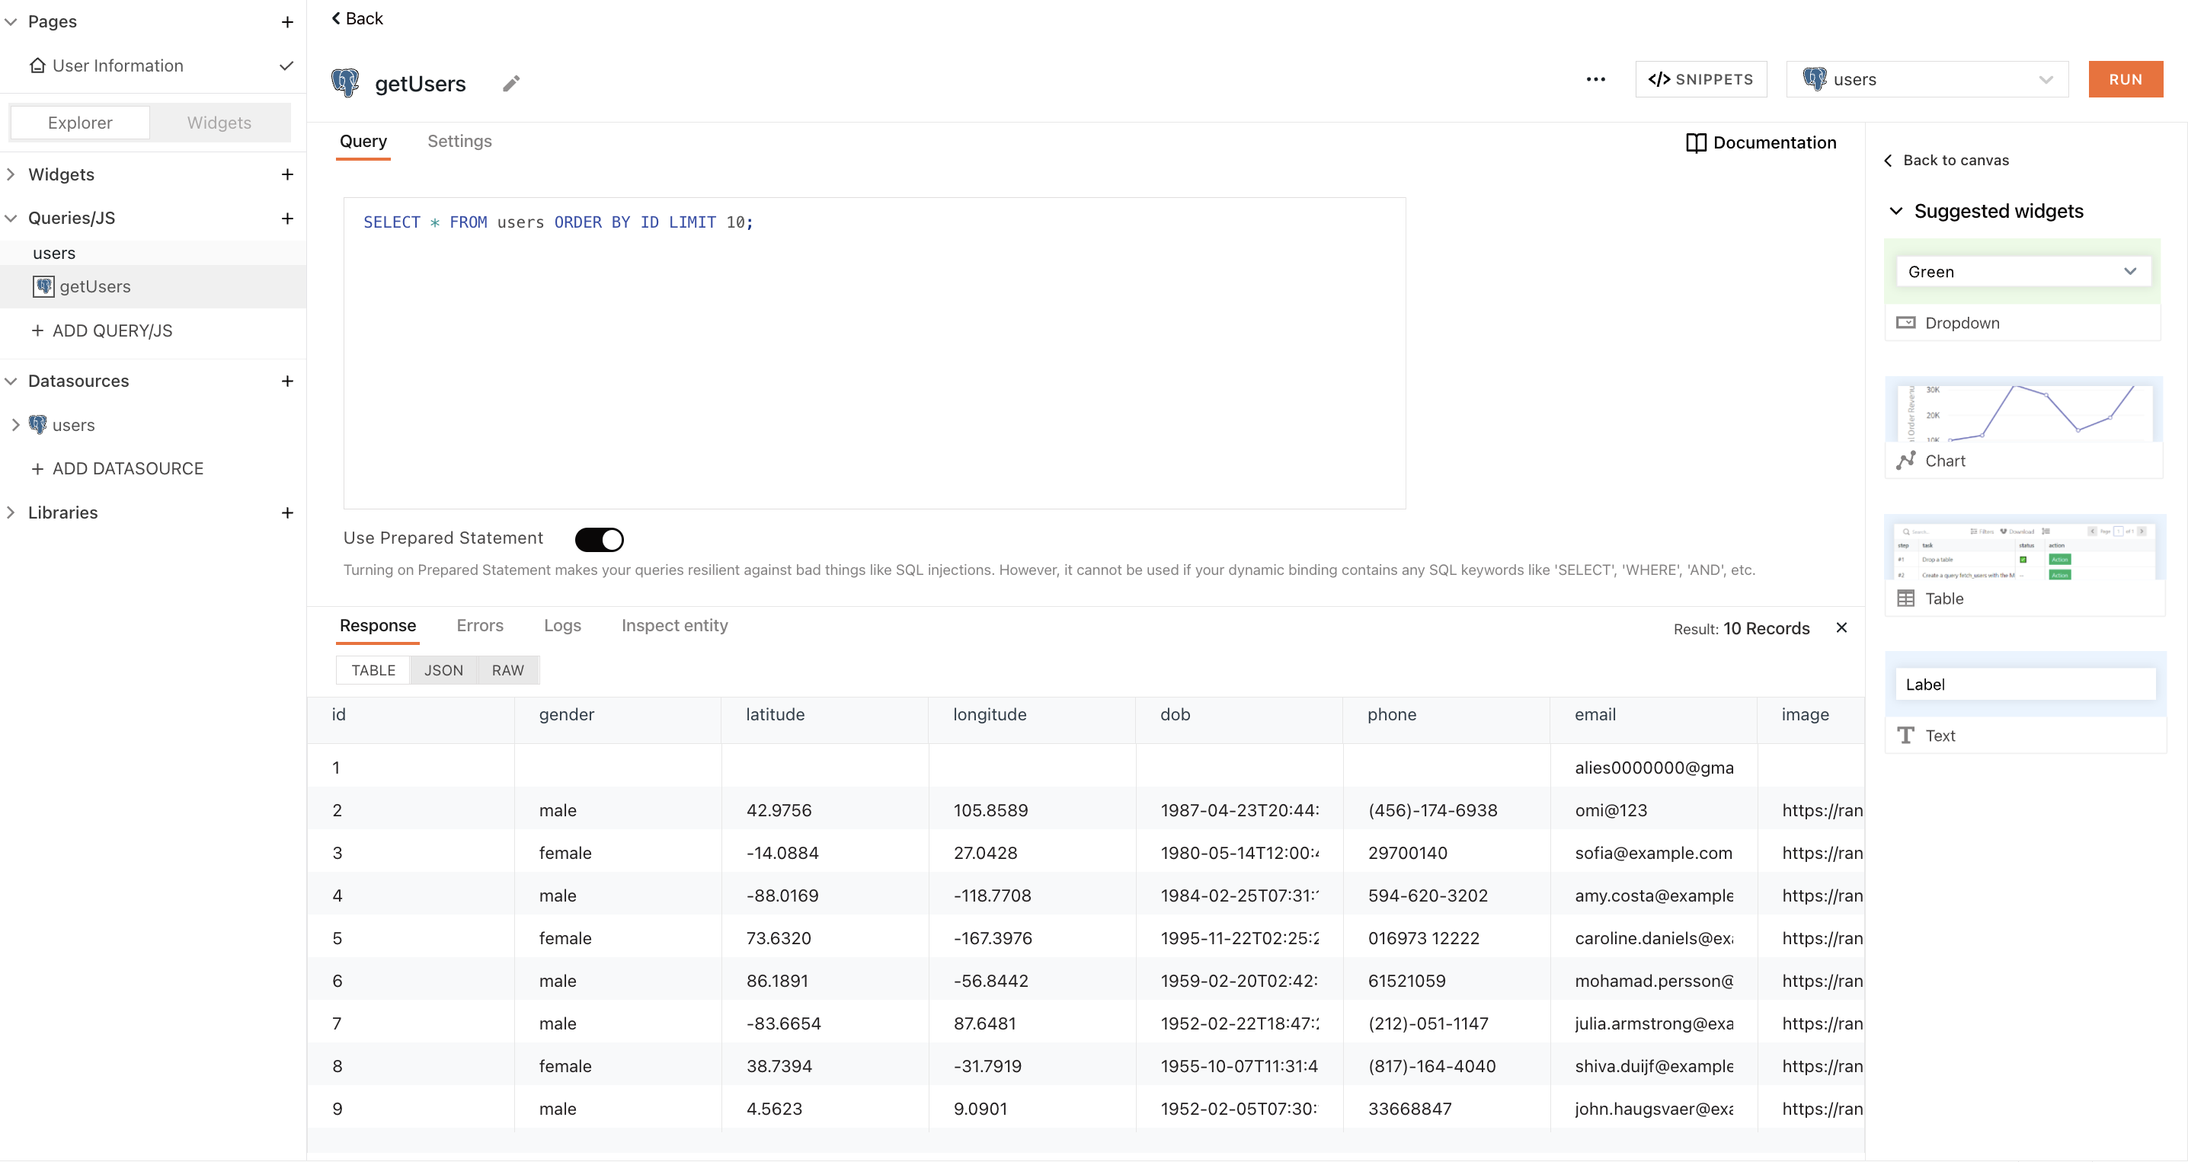Click inside the SQL query editor

[874, 353]
